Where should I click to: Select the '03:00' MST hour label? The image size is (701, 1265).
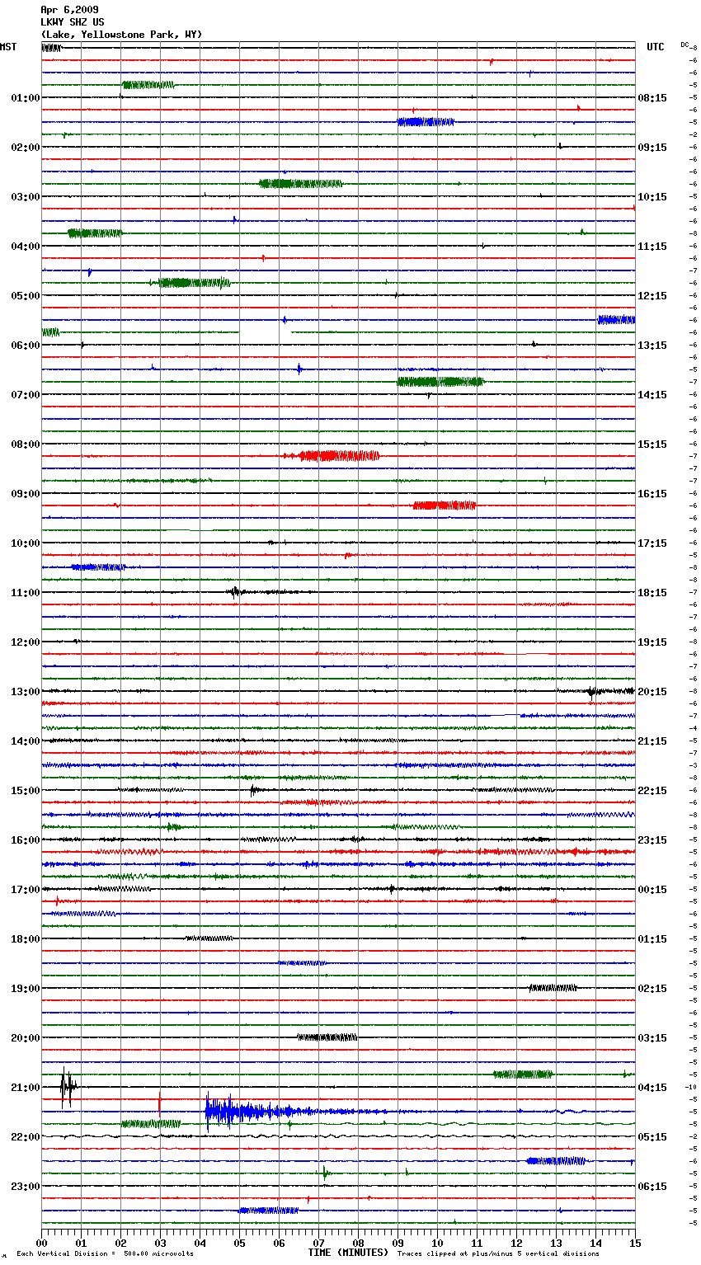[x=26, y=197]
